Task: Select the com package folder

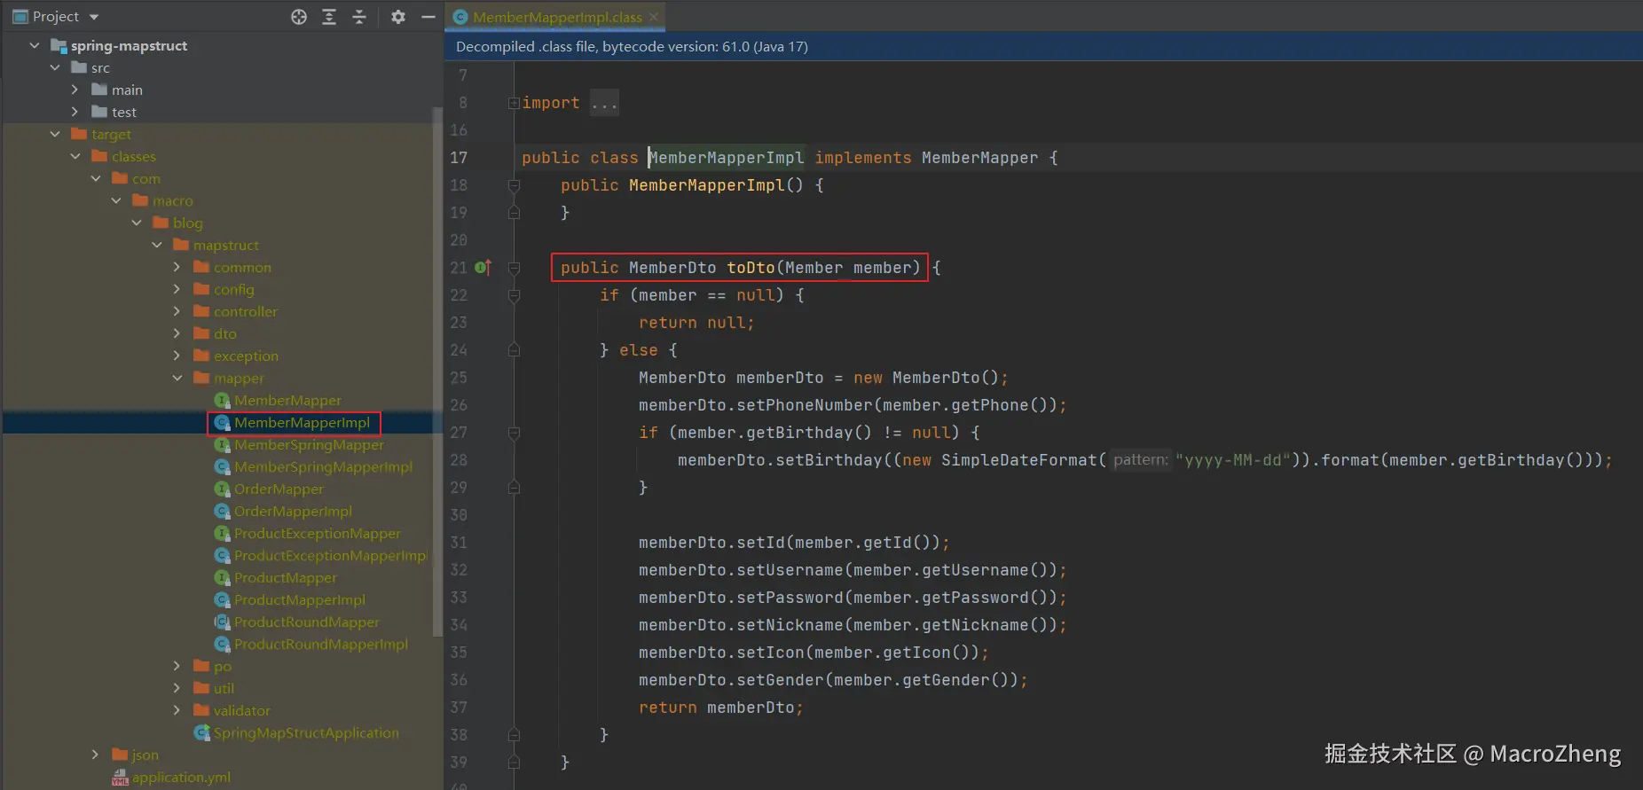Action: (137, 178)
